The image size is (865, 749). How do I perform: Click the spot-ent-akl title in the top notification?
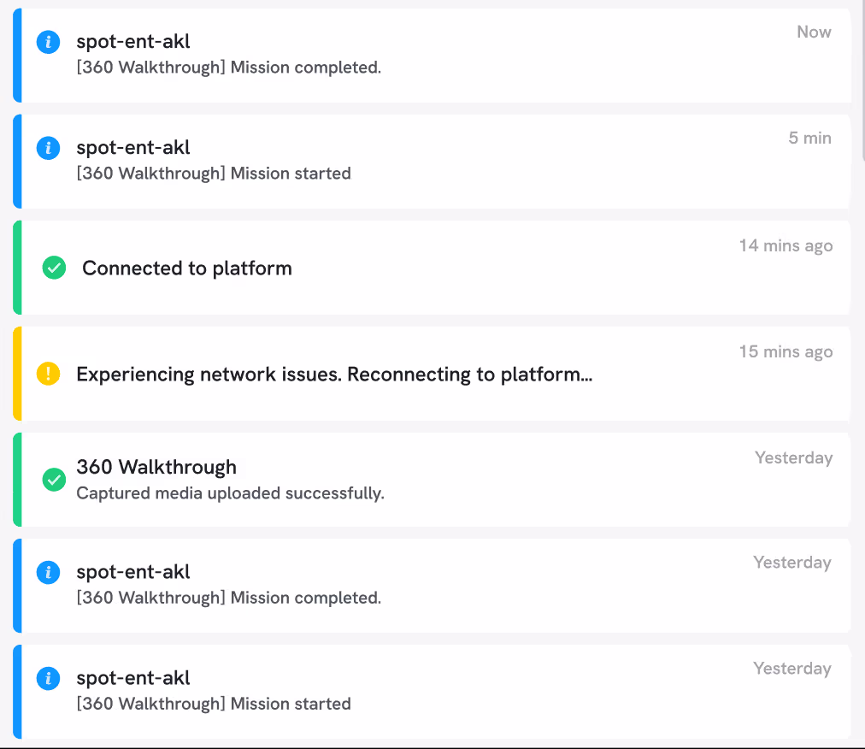pyautogui.click(x=133, y=41)
